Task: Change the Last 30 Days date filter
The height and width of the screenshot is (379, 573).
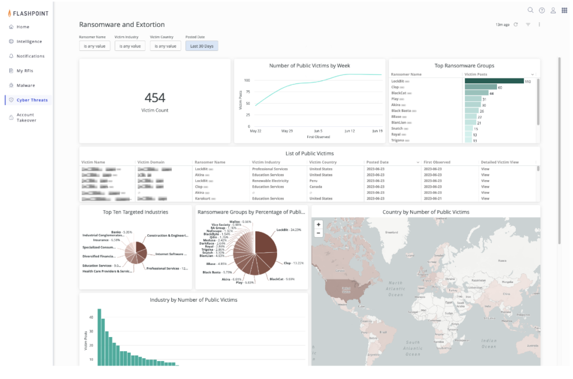Action: pyautogui.click(x=201, y=46)
